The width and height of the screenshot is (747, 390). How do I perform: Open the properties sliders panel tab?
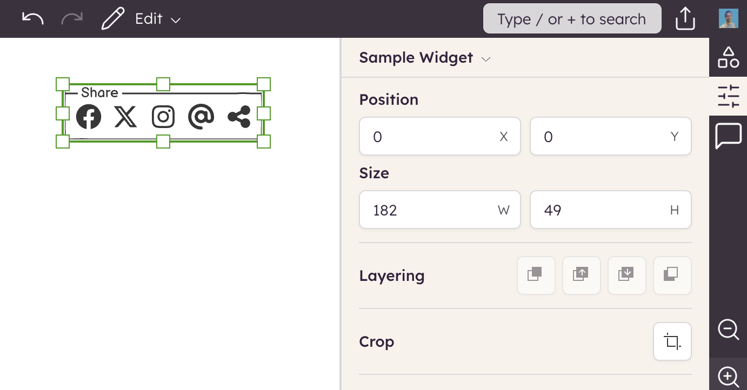tap(728, 96)
